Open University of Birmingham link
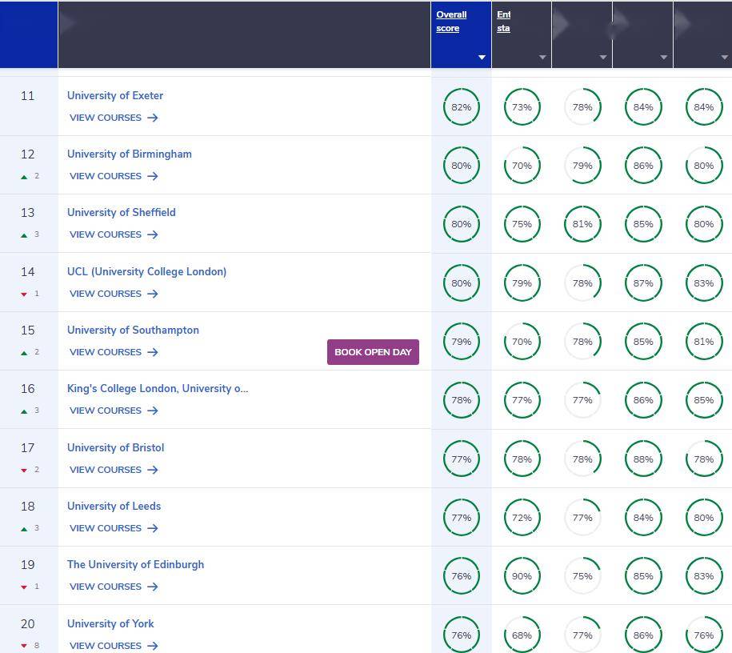 [130, 154]
